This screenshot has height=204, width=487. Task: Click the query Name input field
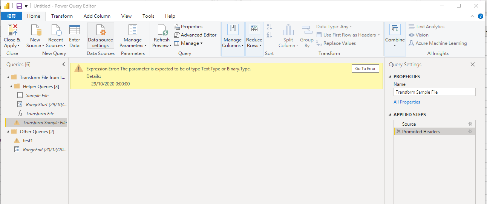(x=435, y=92)
